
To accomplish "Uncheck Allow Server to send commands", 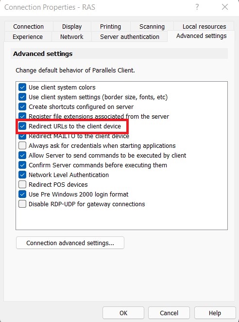I will pyautogui.click(x=22, y=156).
